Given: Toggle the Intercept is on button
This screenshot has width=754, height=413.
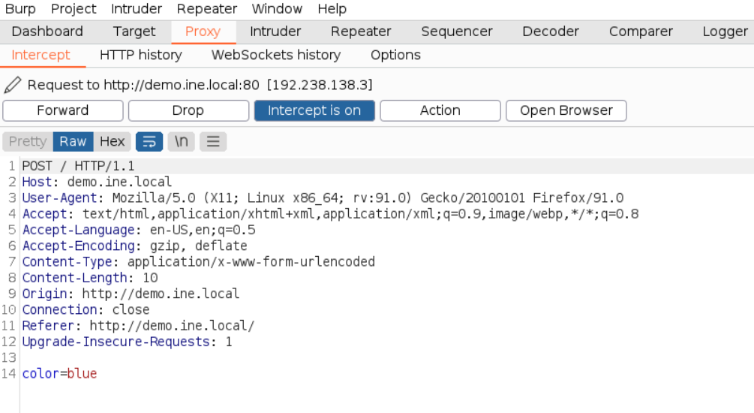Looking at the screenshot, I should click(x=314, y=110).
